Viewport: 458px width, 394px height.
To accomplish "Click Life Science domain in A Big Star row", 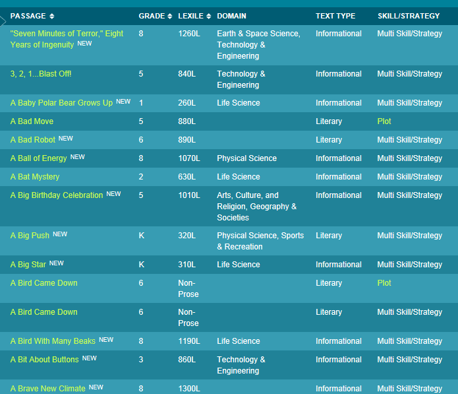I will pos(239,265).
